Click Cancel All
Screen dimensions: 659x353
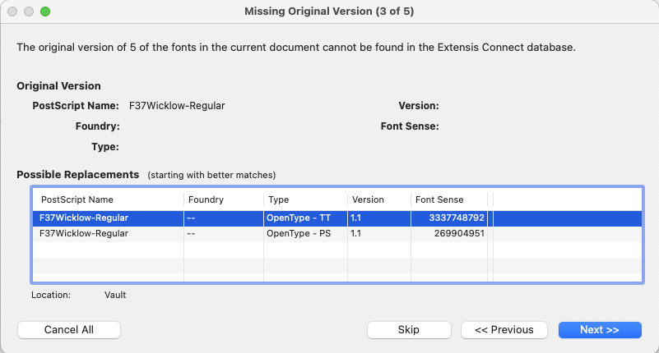pos(69,329)
